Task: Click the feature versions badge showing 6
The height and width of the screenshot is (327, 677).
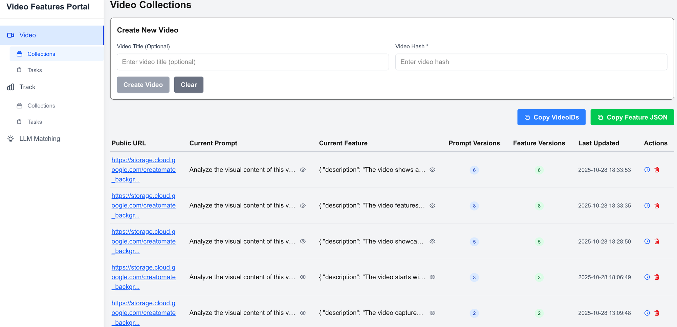Action: 539,170
